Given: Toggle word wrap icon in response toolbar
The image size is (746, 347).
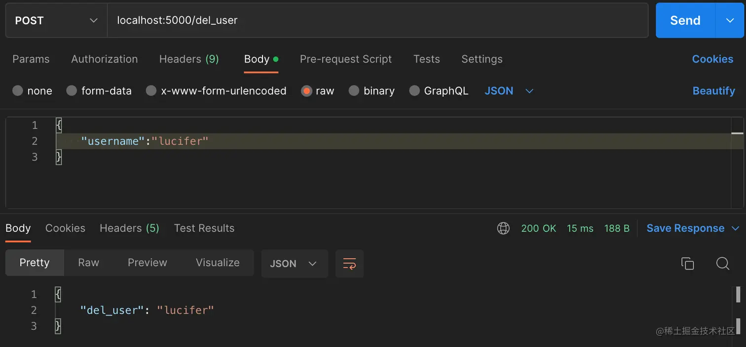Looking at the screenshot, I should point(349,263).
